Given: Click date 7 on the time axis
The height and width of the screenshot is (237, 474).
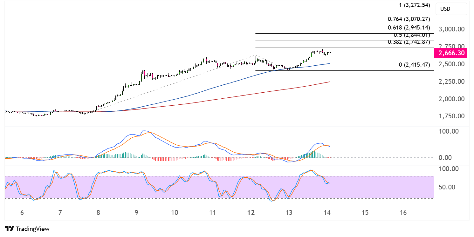Looking at the screenshot, I should pyautogui.click(x=60, y=213).
